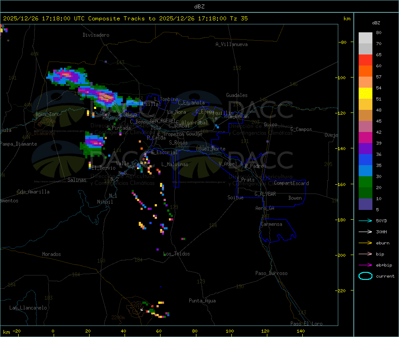
Task: Click the Paso_Barroso map label
Action: (271, 273)
